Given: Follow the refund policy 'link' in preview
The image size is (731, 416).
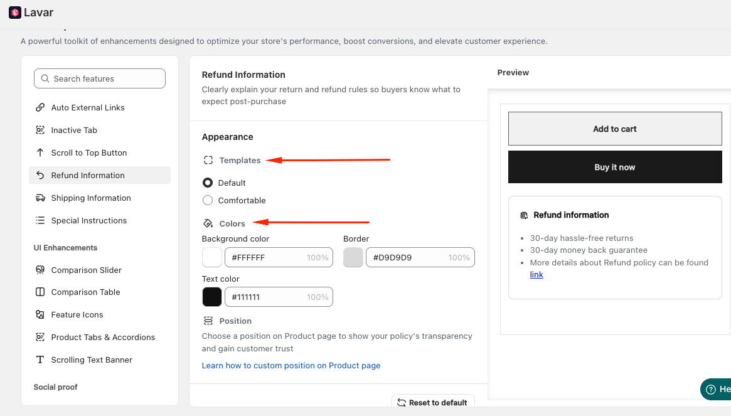Looking at the screenshot, I should tap(536, 275).
